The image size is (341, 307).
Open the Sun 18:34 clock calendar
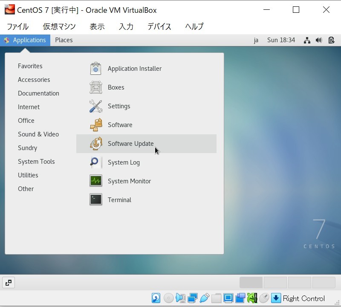281,40
